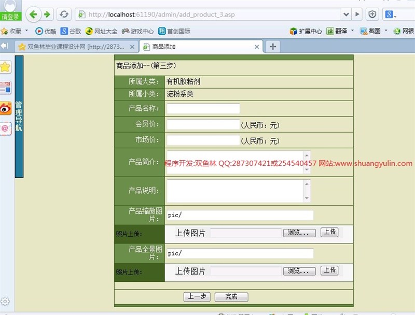Click 浏览 for the thumbnail photo upload

point(299,233)
